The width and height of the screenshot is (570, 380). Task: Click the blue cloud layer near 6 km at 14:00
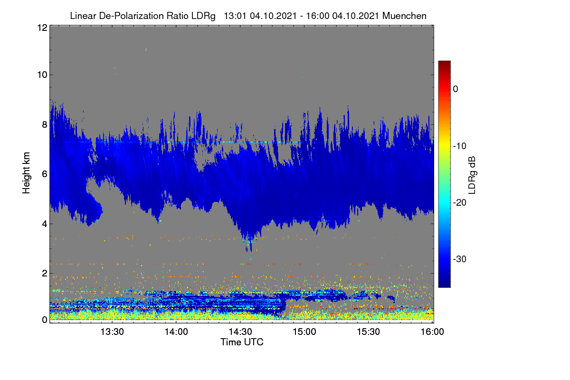click(x=176, y=174)
